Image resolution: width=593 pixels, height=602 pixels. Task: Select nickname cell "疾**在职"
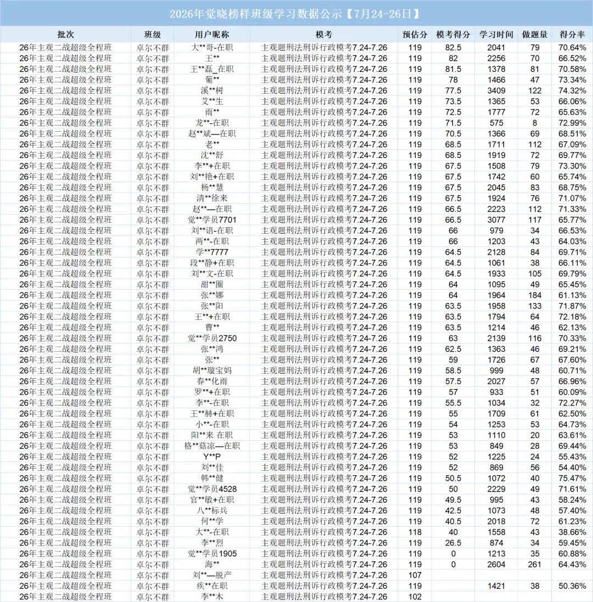click(x=212, y=586)
